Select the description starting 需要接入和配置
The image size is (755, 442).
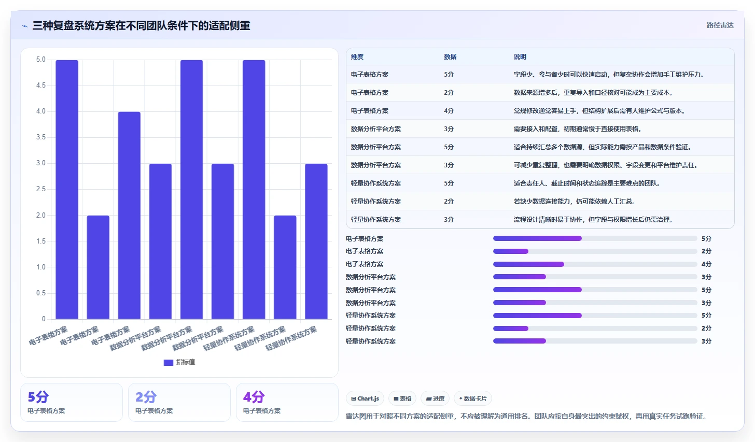coord(578,129)
